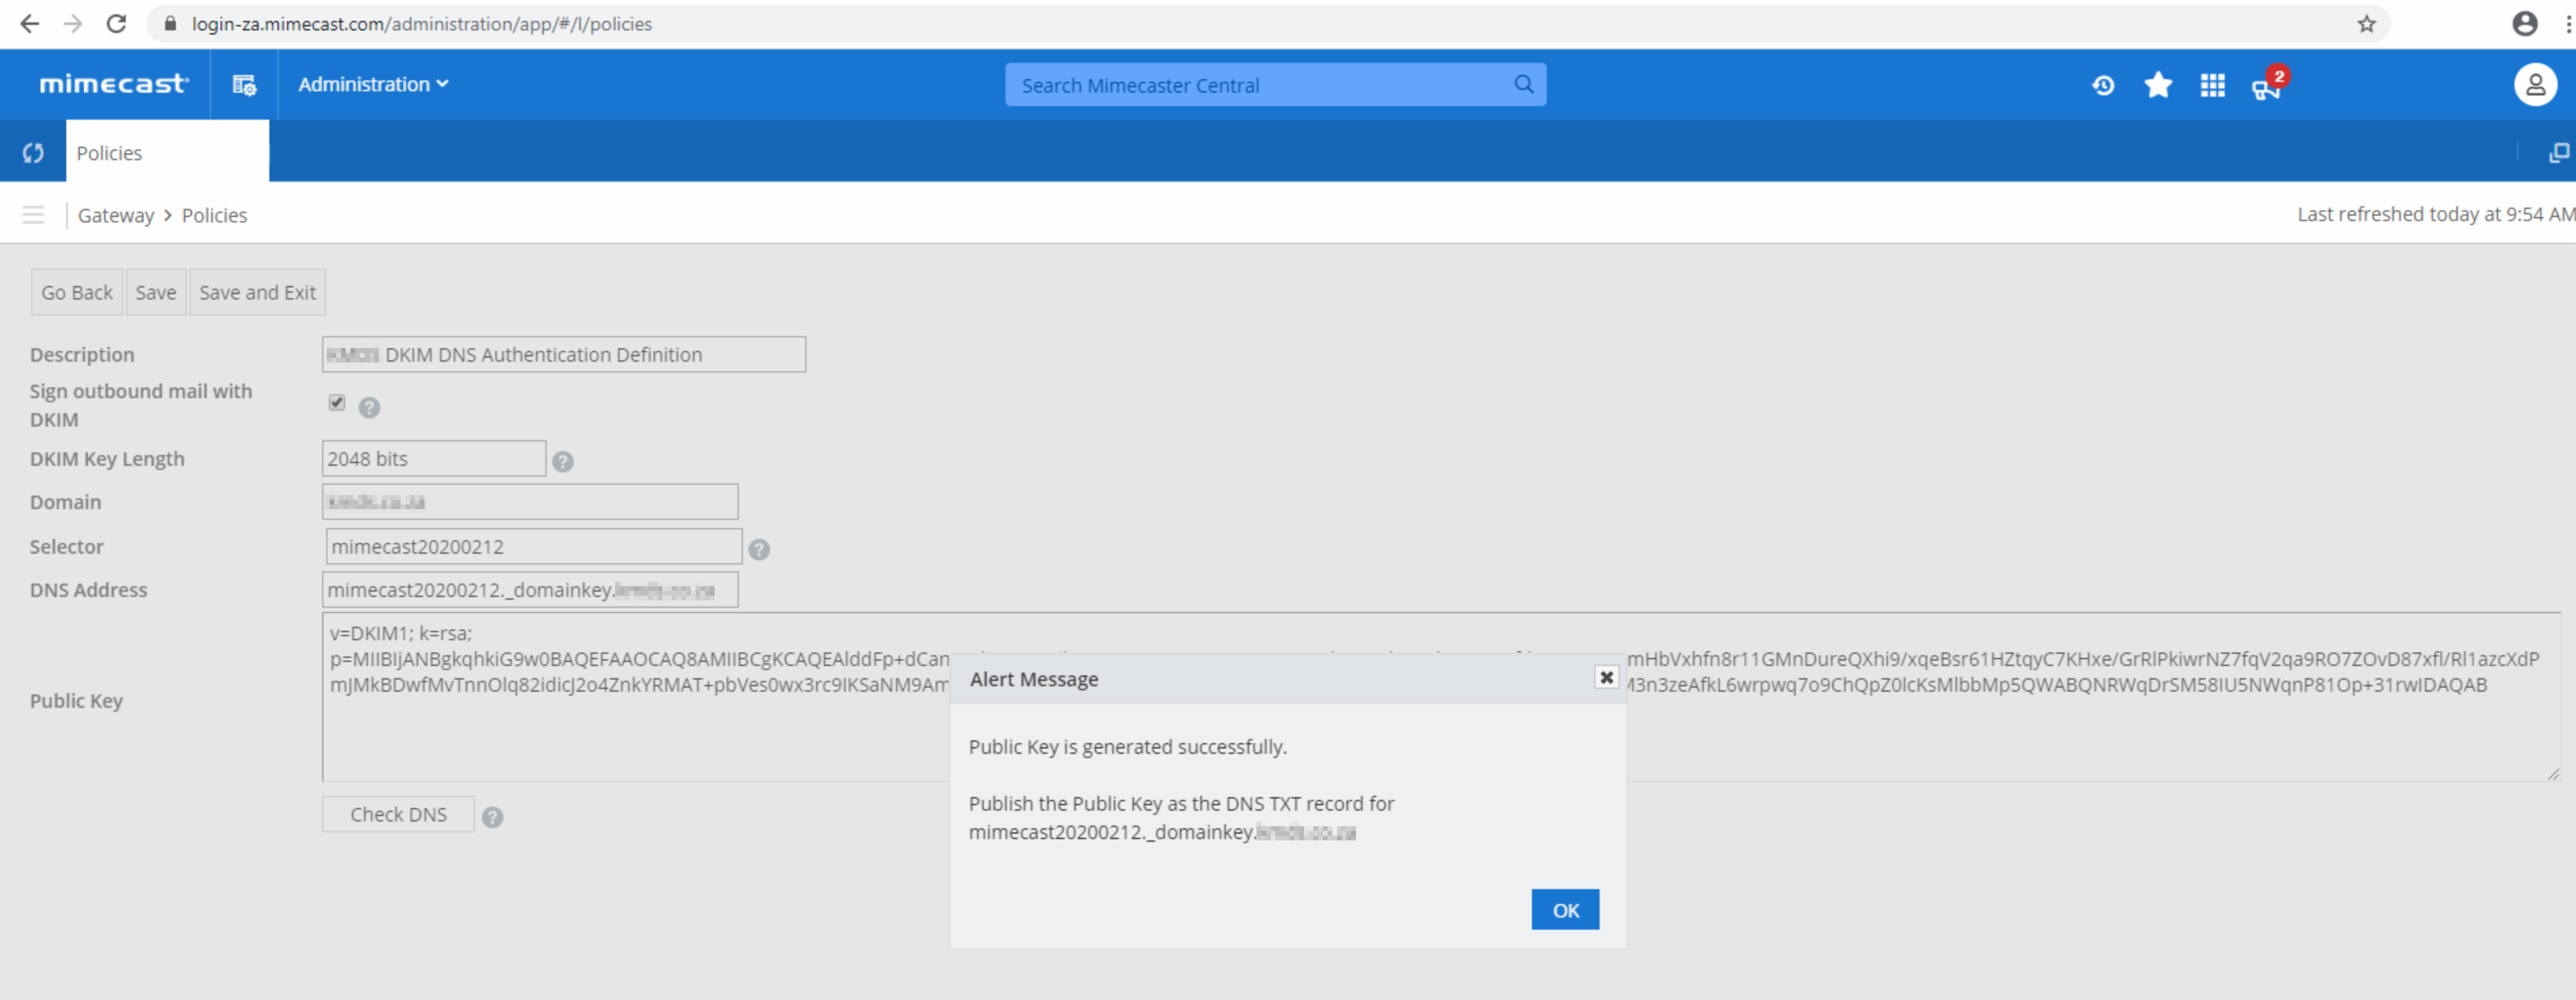The width and height of the screenshot is (2576, 1000).
Task: Open the hamburger navigation menu
Action: point(33,215)
